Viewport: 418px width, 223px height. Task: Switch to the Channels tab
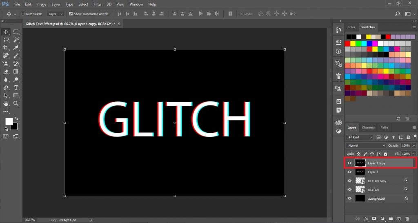pos(368,127)
